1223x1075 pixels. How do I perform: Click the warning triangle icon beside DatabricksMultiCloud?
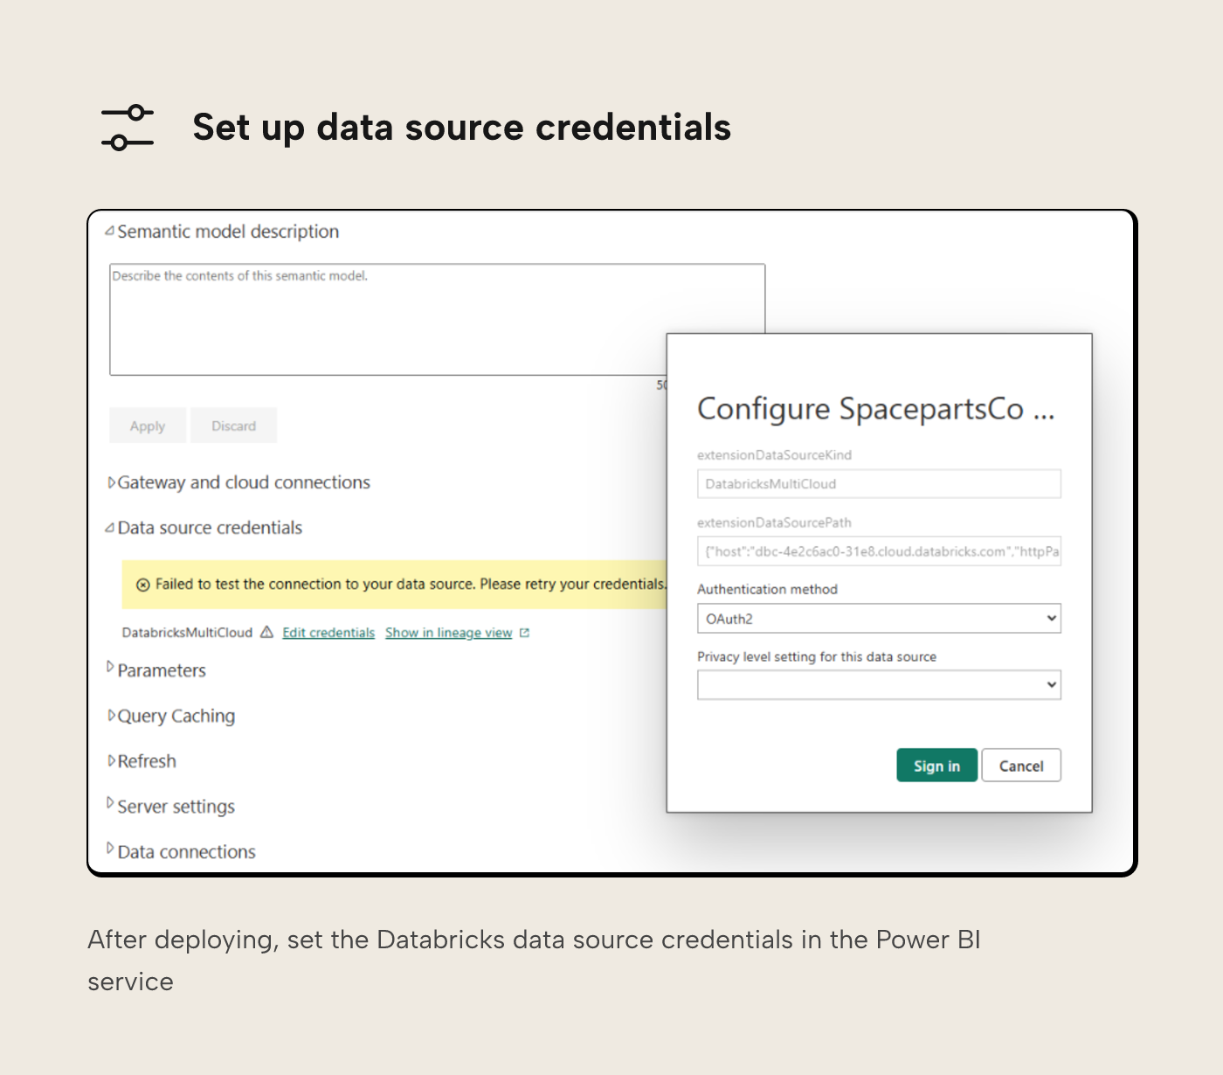267,632
